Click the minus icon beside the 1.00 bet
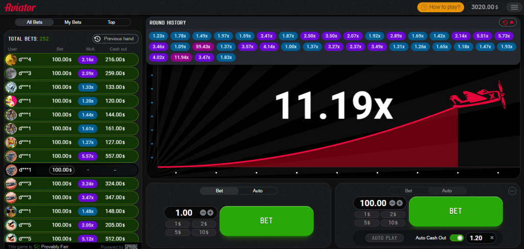524x249 pixels. 203,213
